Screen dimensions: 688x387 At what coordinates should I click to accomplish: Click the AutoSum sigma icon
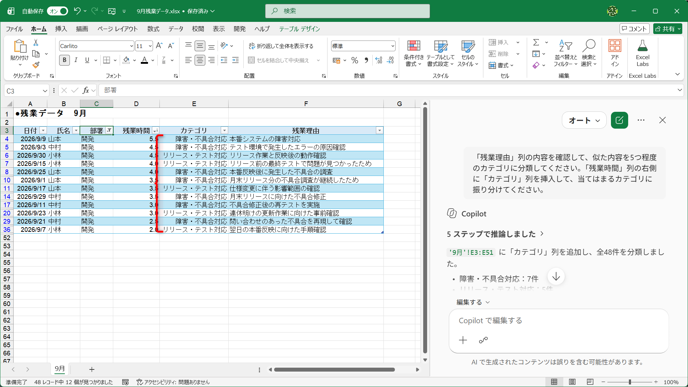(x=536, y=42)
